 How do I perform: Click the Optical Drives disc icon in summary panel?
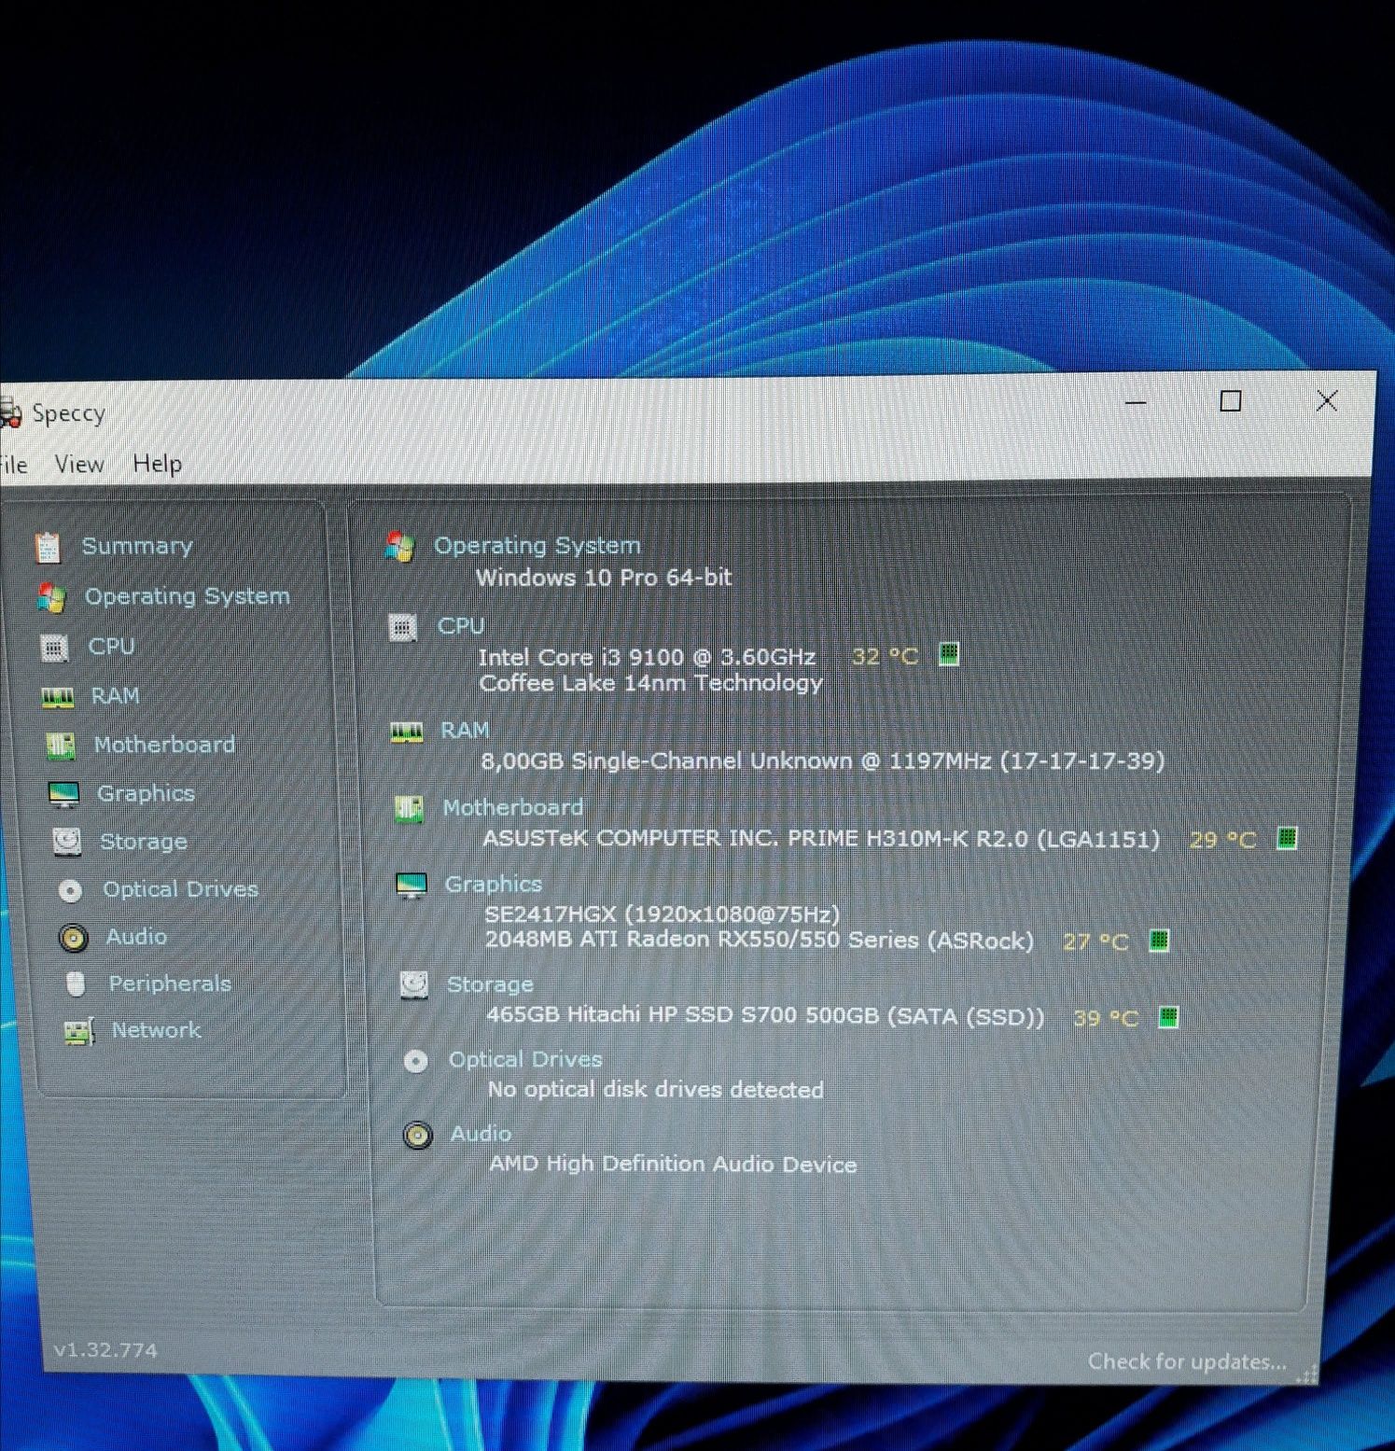click(x=416, y=1061)
